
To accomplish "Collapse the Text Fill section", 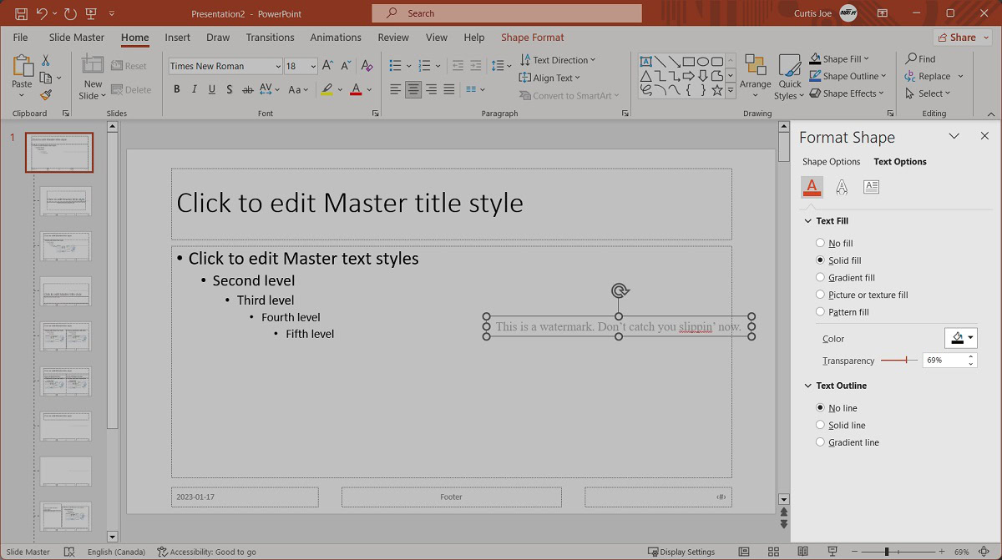I will [x=807, y=221].
